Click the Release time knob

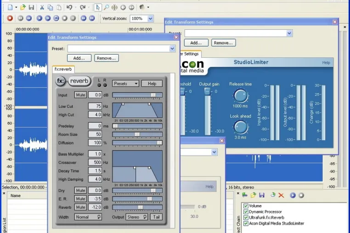click(x=241, y=96)
